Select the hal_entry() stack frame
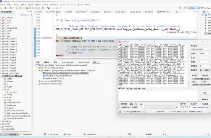 [58, 76]
